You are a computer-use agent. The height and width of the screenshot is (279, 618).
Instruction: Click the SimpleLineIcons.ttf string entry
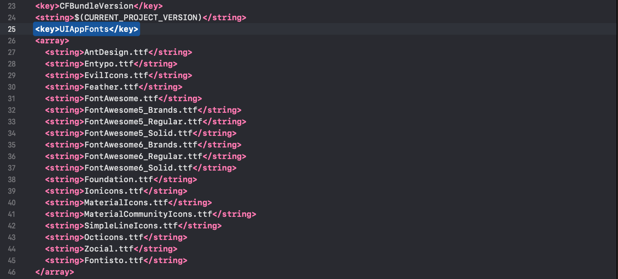coord(134,226)
